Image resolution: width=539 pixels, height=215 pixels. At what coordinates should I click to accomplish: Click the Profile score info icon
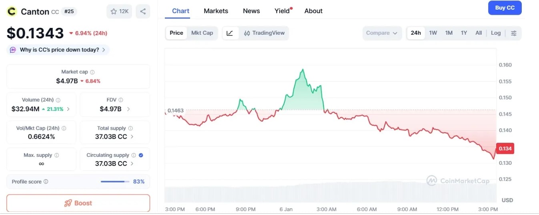[x=46, y=182]
